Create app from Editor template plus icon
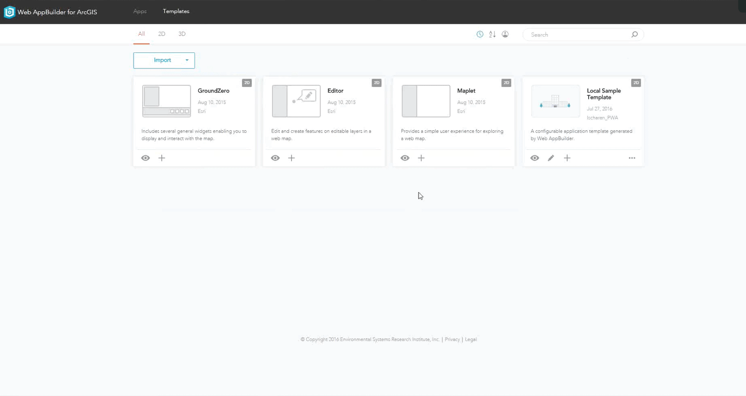This screenshot has width=746, height=396. point(291,158)
